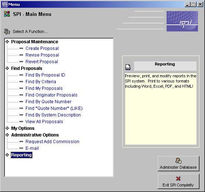Click the dash icon beside E-mail
Image resolution: width=205 pixels, height=192 pixels.
coord(21,148)
